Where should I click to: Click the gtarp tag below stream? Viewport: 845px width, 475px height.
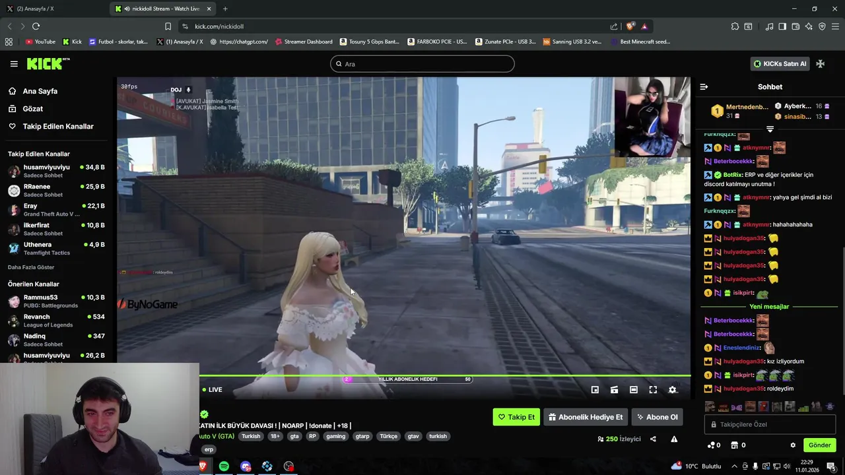pos(362,436)
